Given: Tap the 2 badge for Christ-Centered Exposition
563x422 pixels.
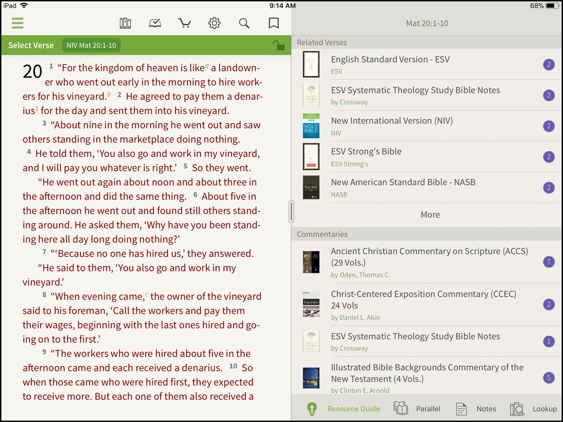Looking at the screenshot, I should 548,305.
